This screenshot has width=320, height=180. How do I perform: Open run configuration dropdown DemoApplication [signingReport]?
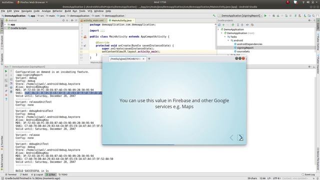coord(240,15)
